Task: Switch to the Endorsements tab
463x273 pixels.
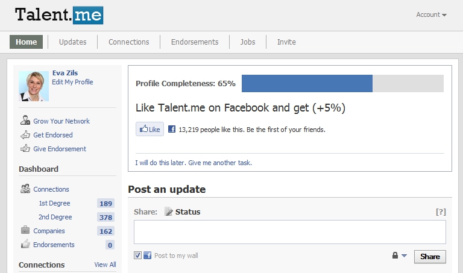Action: [194, 42]
